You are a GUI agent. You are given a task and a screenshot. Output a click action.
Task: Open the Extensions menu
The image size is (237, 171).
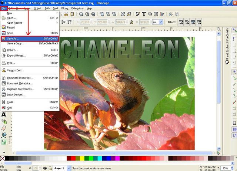(x=77, y=8)
